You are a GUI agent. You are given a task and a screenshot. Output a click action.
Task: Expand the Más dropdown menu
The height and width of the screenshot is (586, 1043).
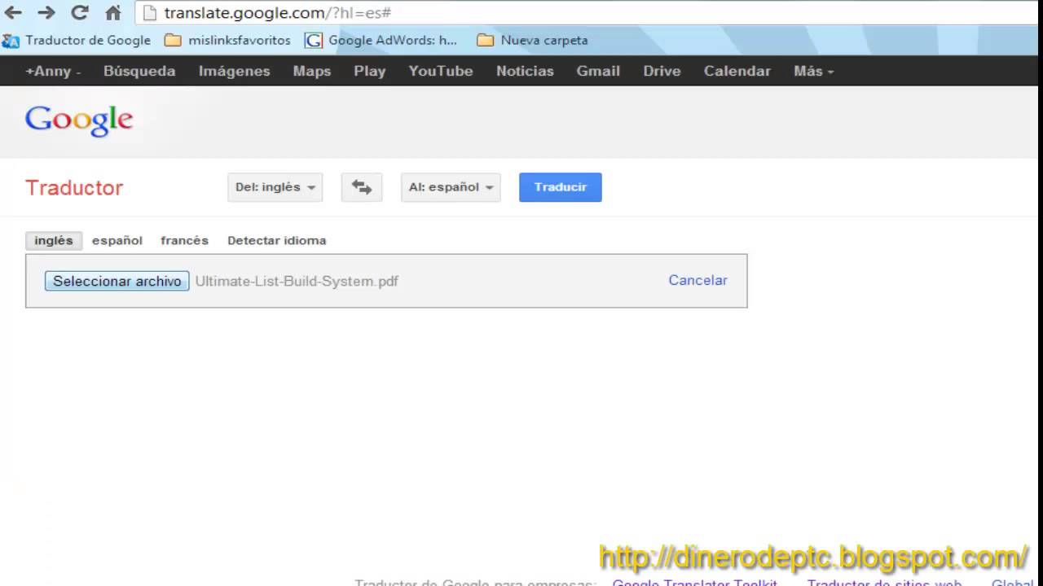(813, 71)
